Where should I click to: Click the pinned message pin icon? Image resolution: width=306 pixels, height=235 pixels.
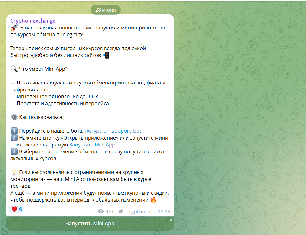121,212
